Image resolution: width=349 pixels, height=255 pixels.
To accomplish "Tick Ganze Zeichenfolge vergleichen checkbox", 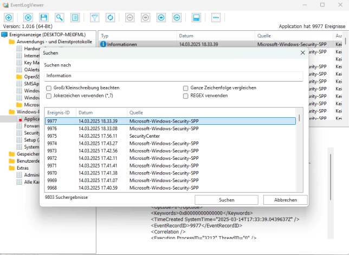I will pyautogui.click(x=186, y=88).
